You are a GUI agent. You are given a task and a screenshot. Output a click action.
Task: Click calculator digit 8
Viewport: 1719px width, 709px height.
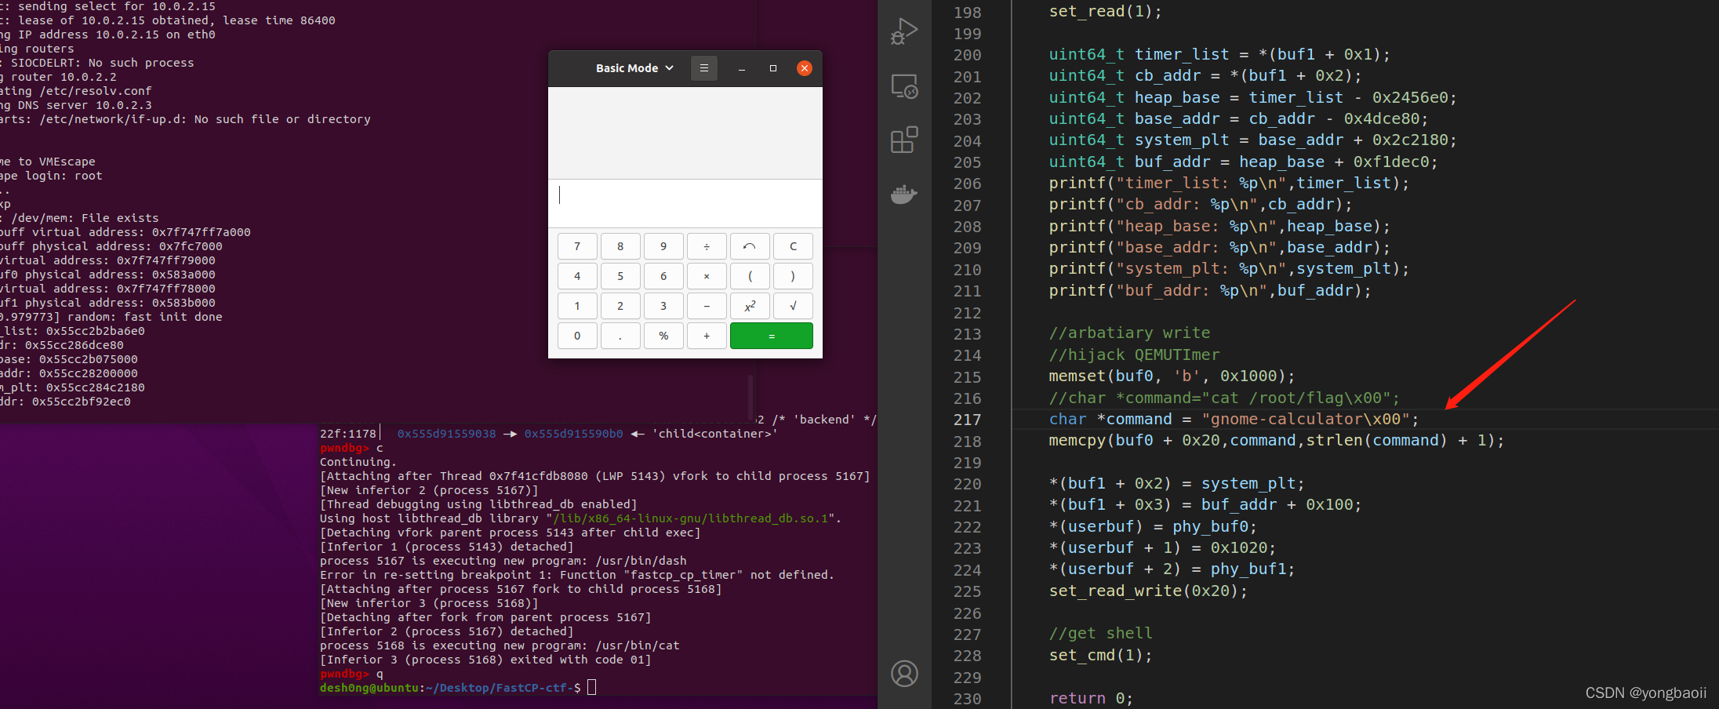coord(620,246)
